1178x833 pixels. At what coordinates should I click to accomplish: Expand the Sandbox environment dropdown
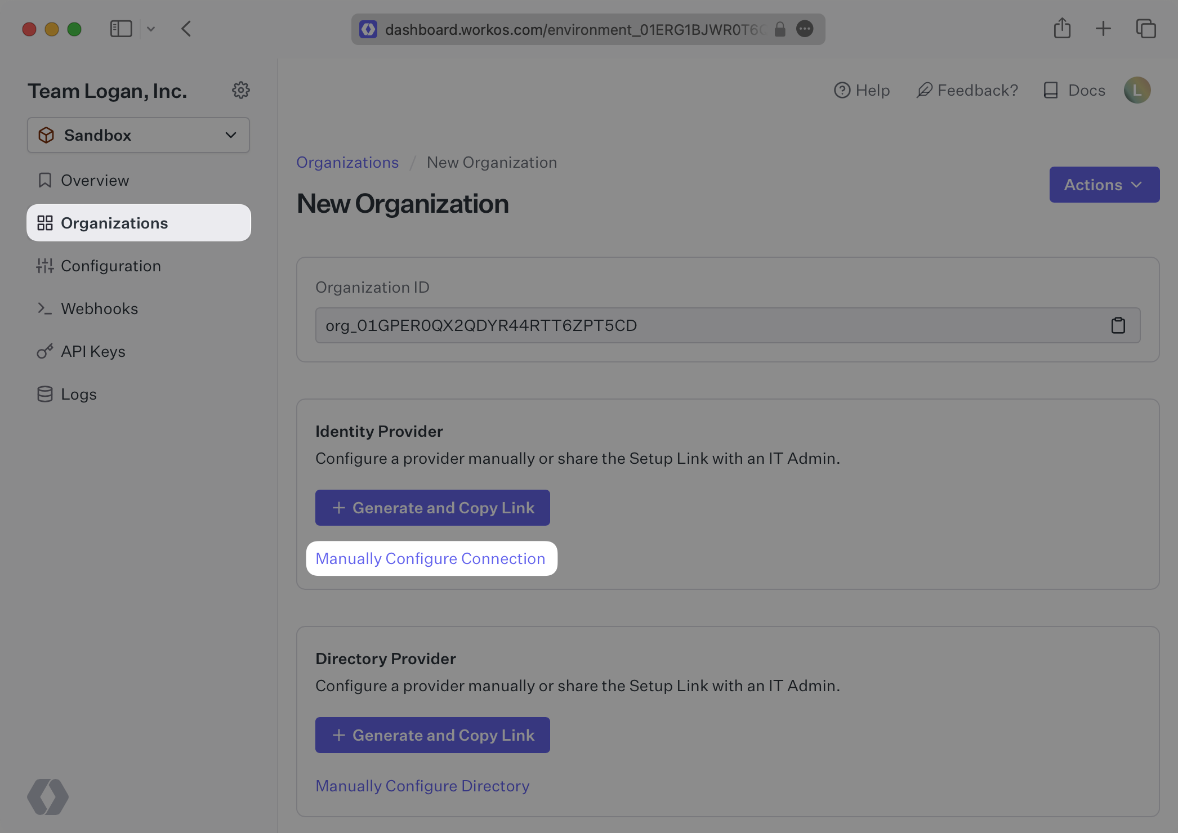(139, 135)
